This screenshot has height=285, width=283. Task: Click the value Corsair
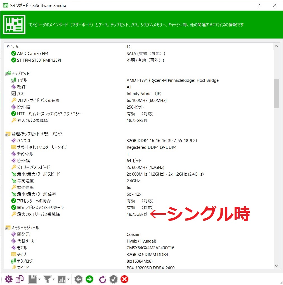coord(133,234)
